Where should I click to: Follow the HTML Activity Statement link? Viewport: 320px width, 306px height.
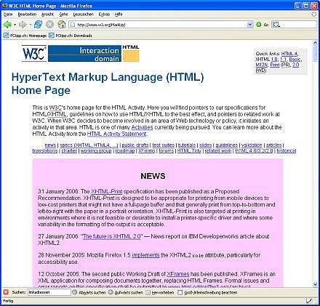coord(116,134)
